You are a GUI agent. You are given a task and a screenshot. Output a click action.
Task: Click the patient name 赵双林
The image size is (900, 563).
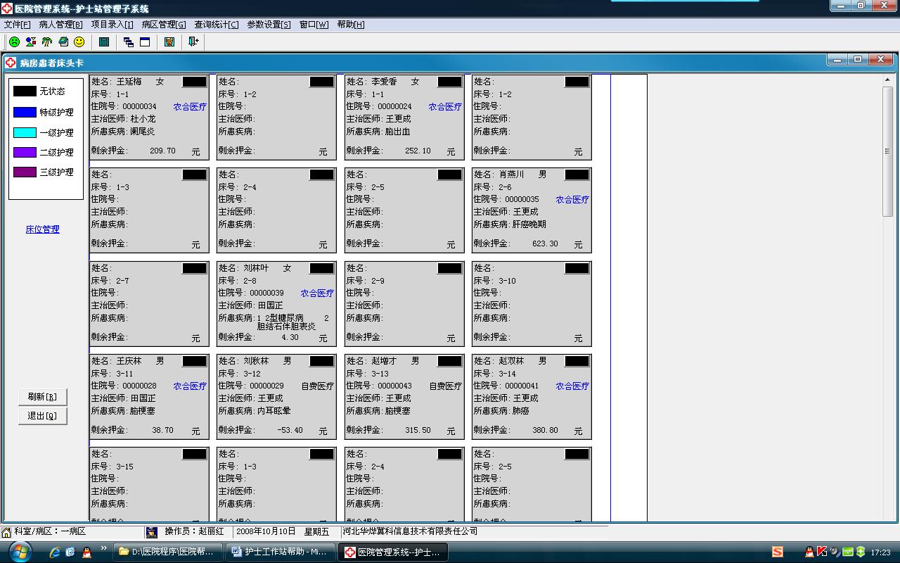(511, 361)
